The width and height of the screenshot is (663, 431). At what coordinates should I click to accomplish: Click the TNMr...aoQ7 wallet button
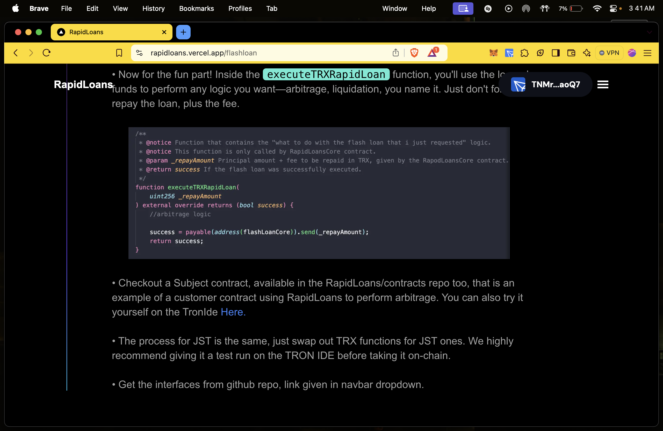click(x=545, y=84)
